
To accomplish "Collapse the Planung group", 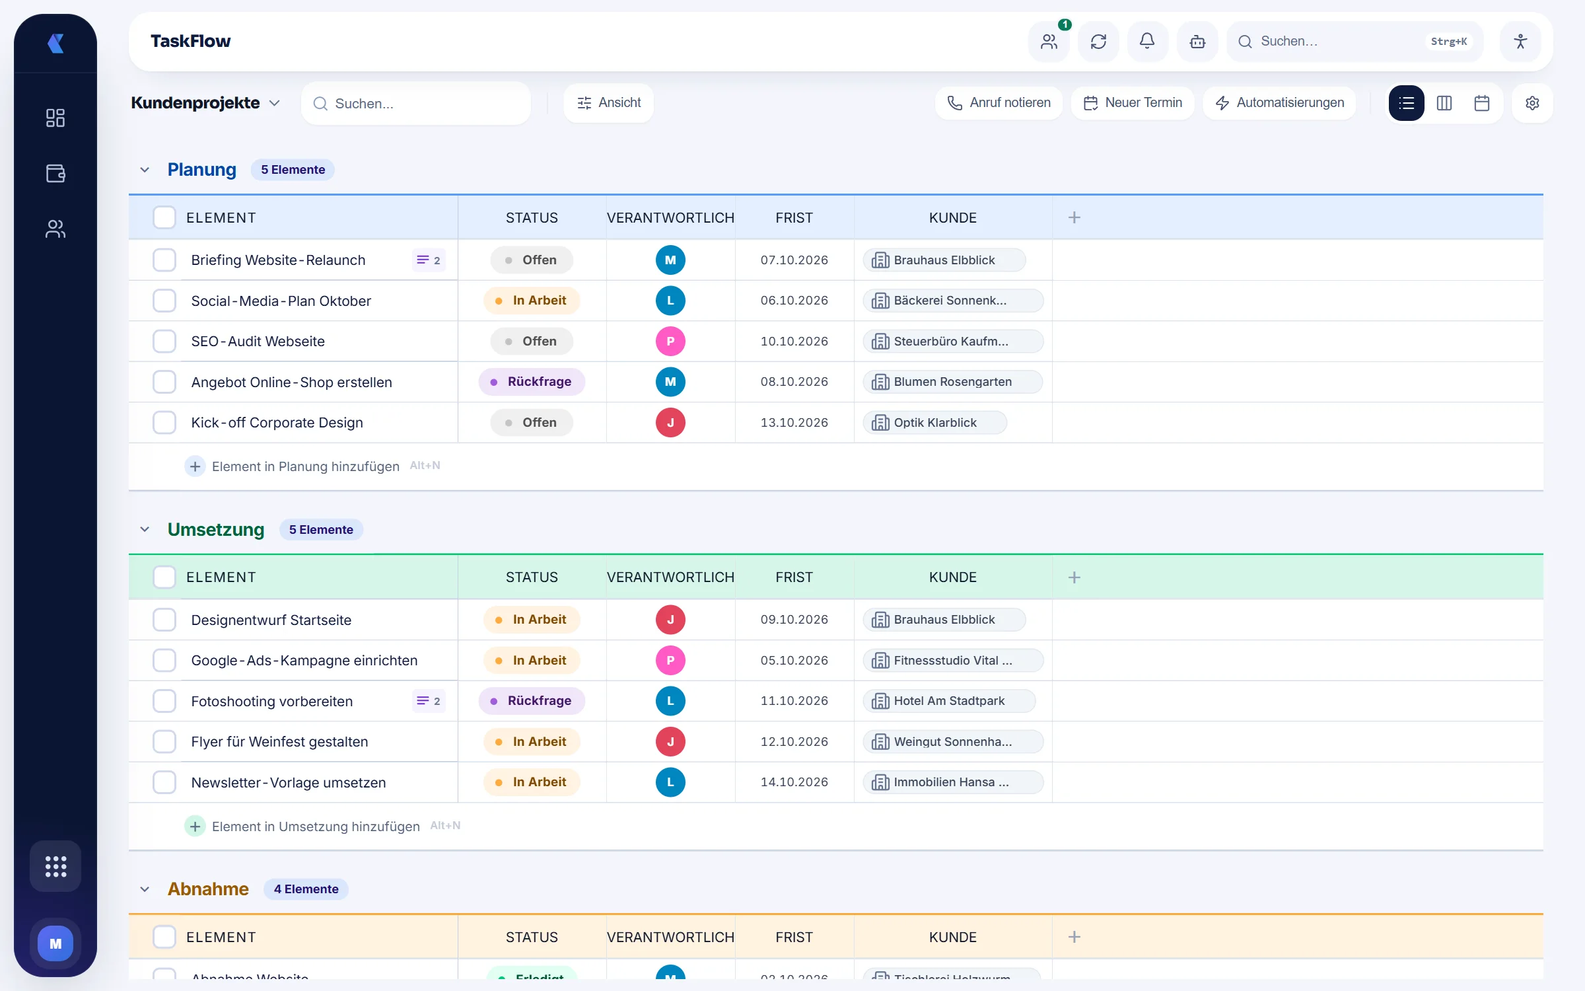I will 145,170.
